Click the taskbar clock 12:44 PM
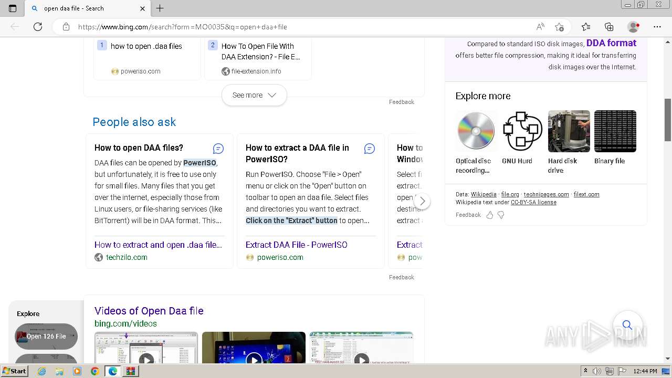Viewport: 672px width, 378px height. click(645, 371)
